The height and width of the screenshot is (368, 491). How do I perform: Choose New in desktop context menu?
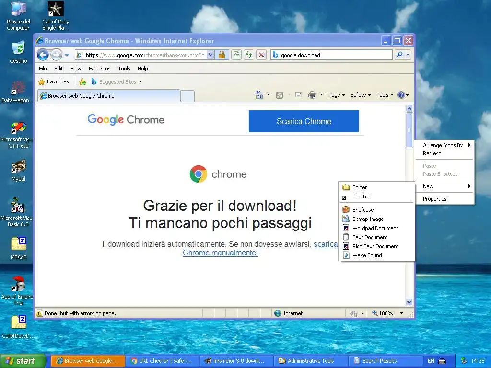point(444,186)
